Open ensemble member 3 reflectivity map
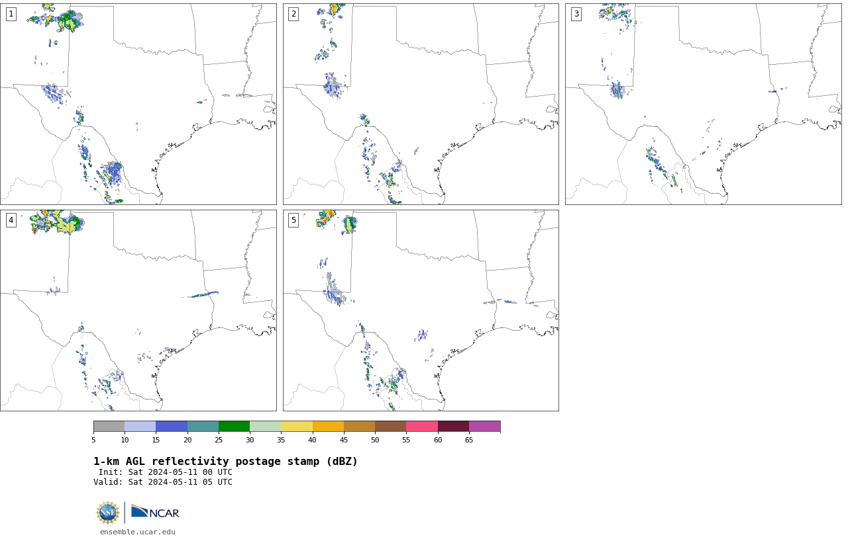Screen dimensions: 848x539 (x=703, y=104)
